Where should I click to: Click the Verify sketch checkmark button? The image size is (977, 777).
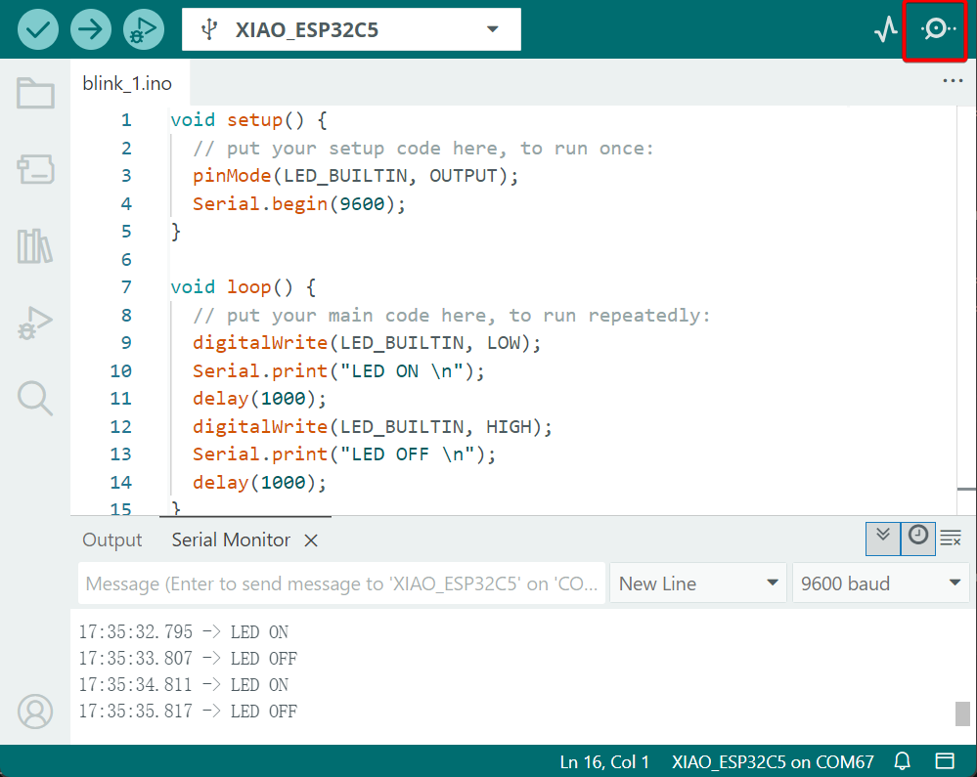click(x=38, y=29)
